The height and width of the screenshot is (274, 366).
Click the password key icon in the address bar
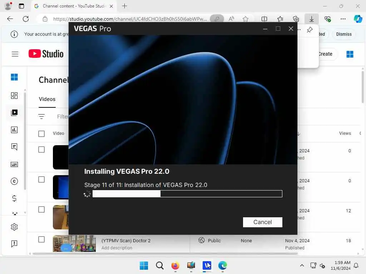pos(217,19)
